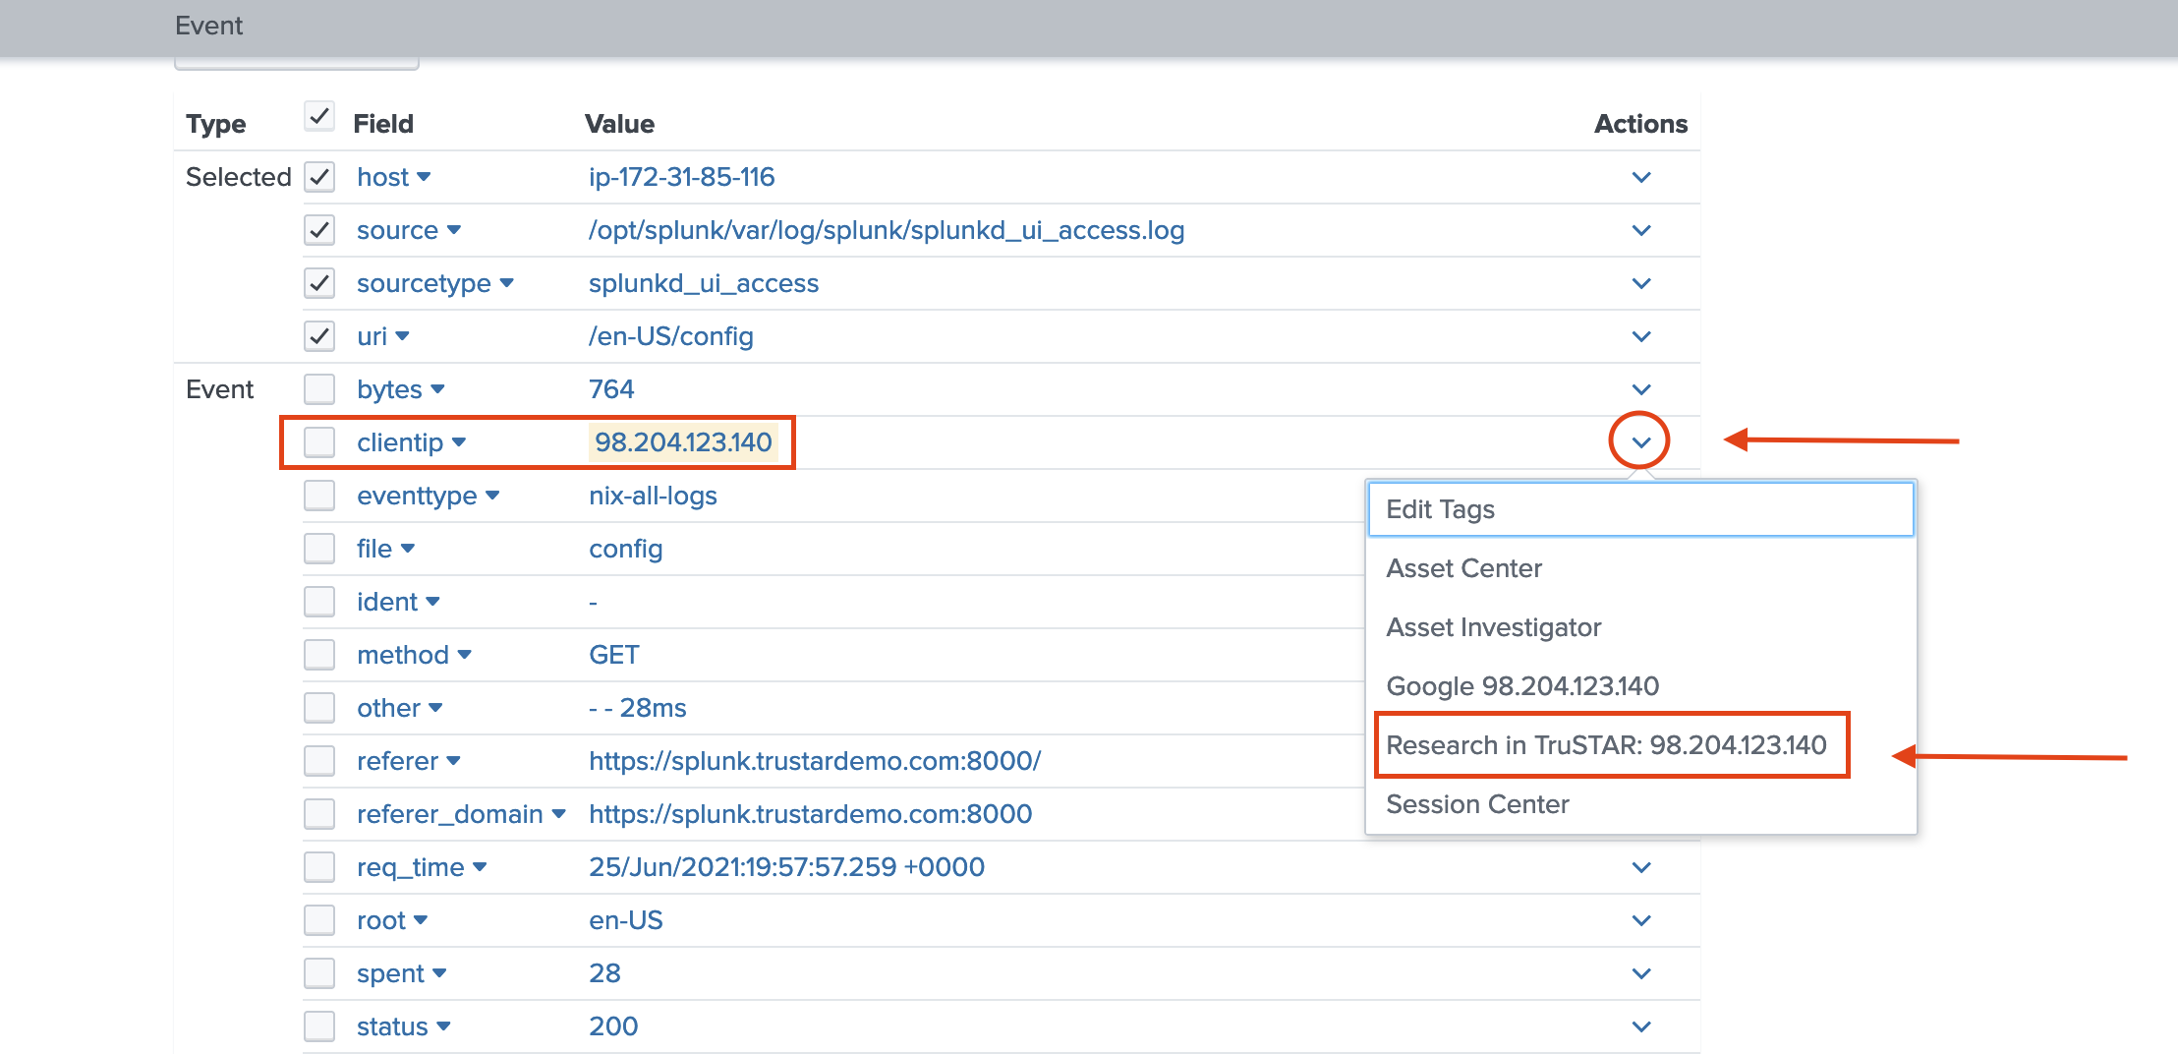Viewport: 2178px width, 1054px height.
Task: Check the status field checkbox
Action: point(319,1026)
